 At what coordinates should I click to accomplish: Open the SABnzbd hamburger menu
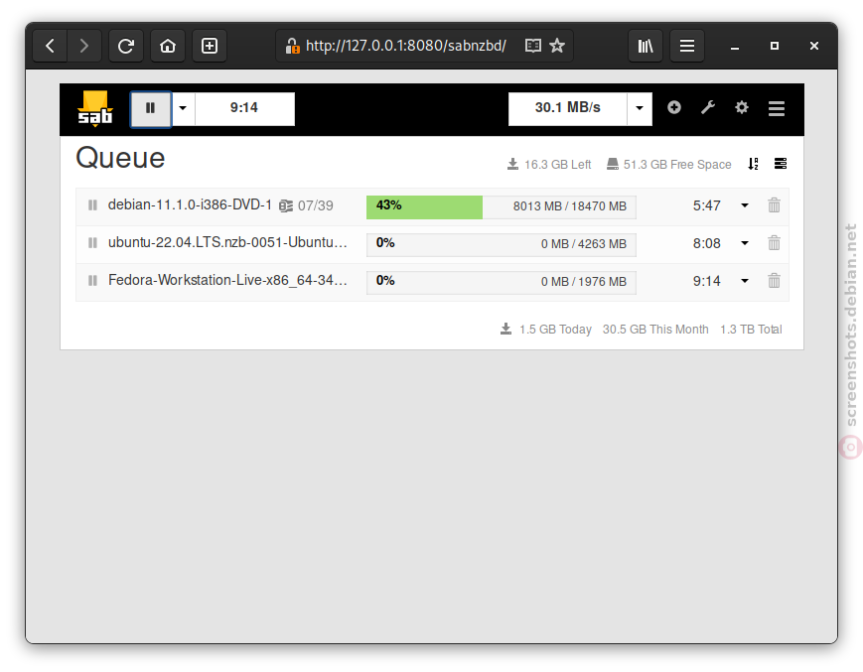[777, 108]
